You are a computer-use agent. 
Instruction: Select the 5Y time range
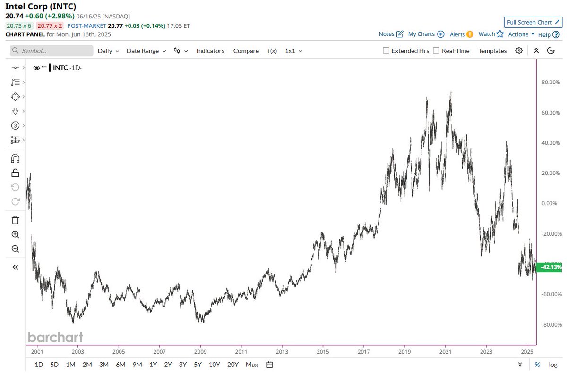pyautogui.click(x=198, y=365)
